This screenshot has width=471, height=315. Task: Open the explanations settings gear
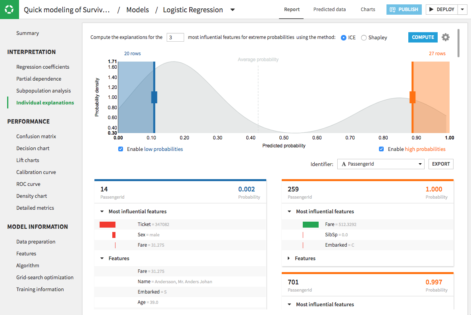446,37
